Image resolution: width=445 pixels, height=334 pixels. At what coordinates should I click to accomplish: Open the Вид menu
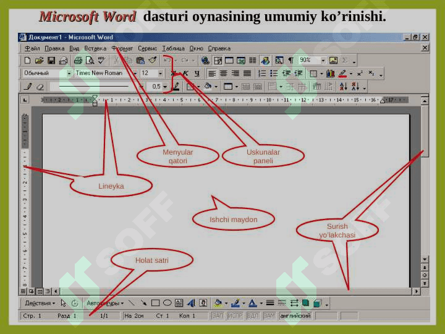[74, 48]
